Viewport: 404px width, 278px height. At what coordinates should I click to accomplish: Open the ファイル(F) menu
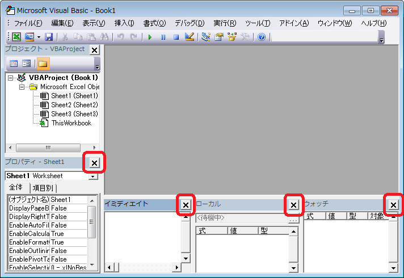[28, 23]
